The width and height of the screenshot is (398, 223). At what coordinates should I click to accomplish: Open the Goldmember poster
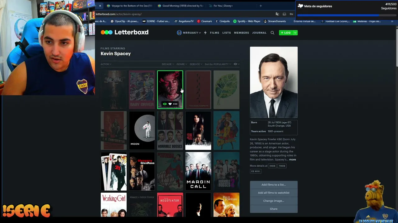click(226, 131)
